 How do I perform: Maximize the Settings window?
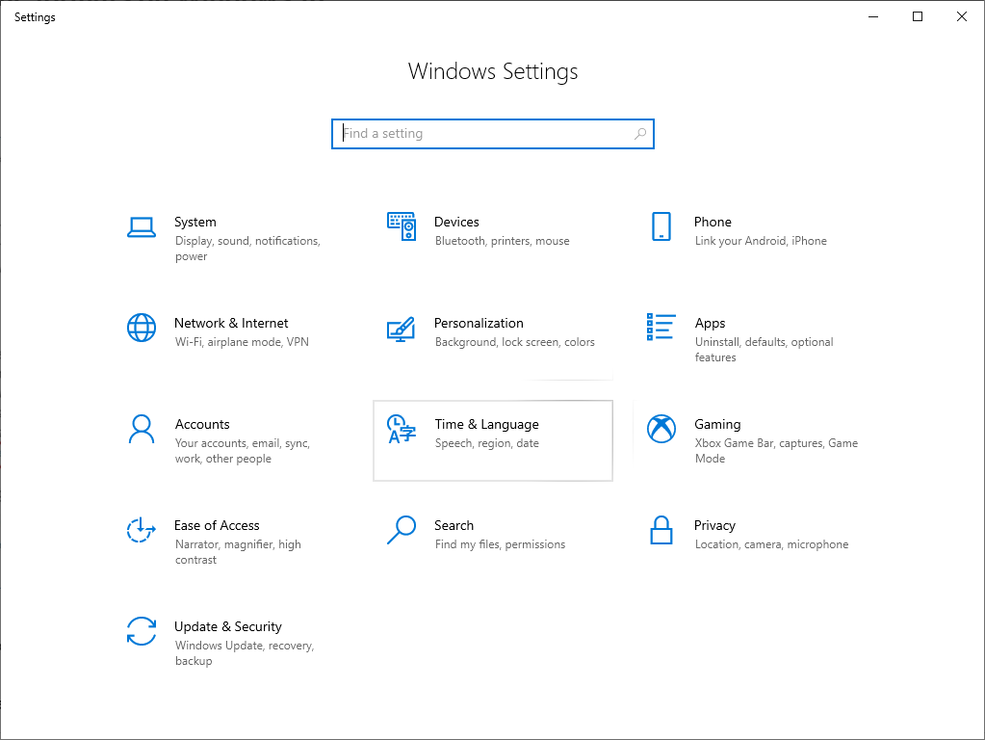pyautogui.click(x=918, y=17)
